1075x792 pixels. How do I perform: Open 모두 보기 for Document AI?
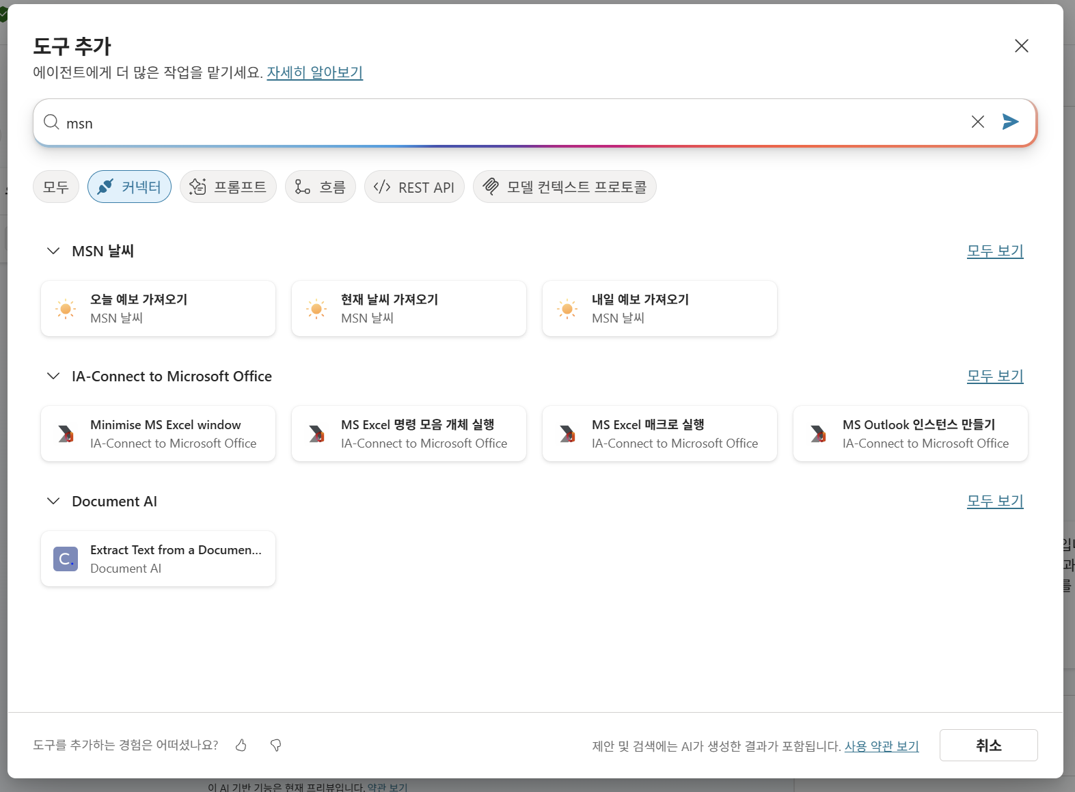pyautogui.click(x=995, y=502)
